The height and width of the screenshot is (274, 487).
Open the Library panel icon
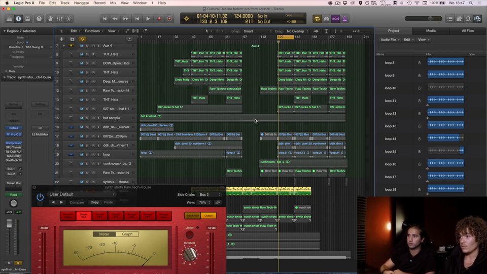pyautogui.click(x=9, y=19)
